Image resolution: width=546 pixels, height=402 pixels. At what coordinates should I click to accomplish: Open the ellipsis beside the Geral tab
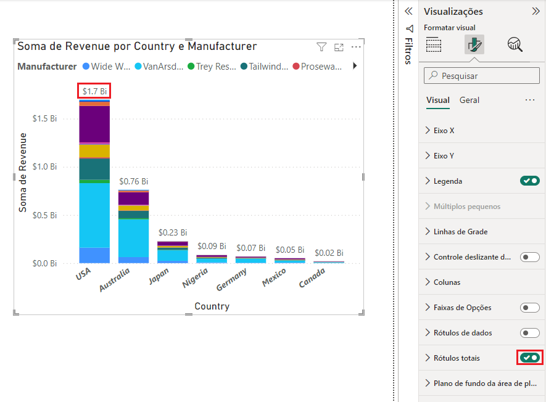point(530,100)
